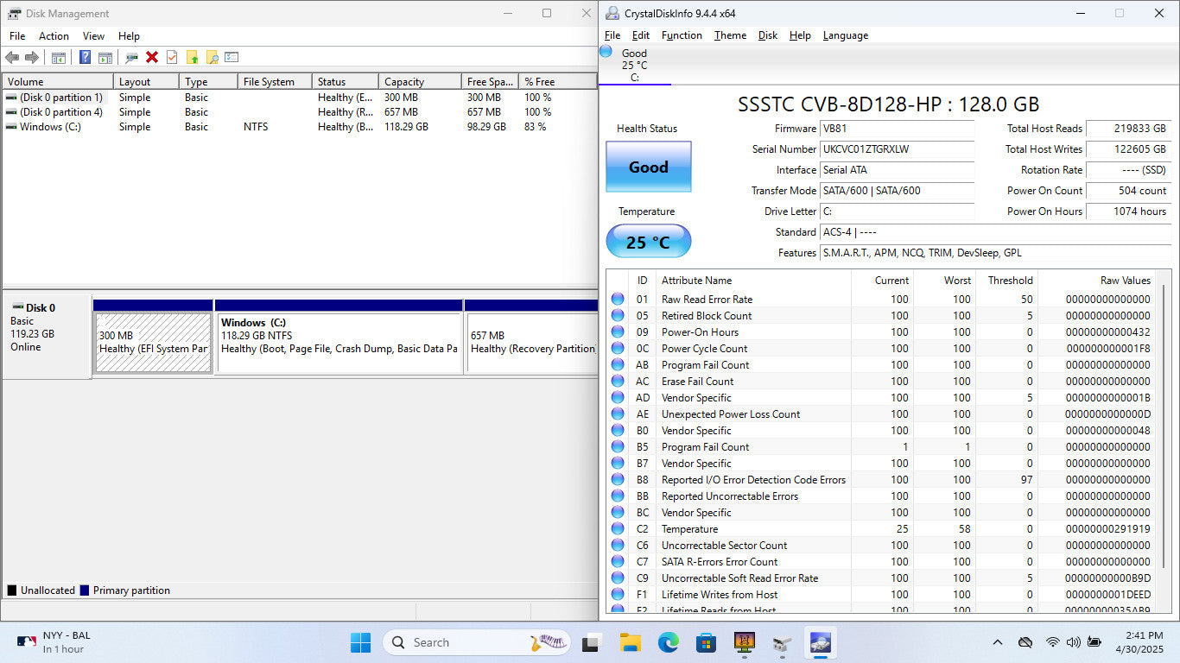Image resolution: width=1180 pixels, height=663 pixels.
Task: Open the View menu in Disk Management
Action: point(93,36)
